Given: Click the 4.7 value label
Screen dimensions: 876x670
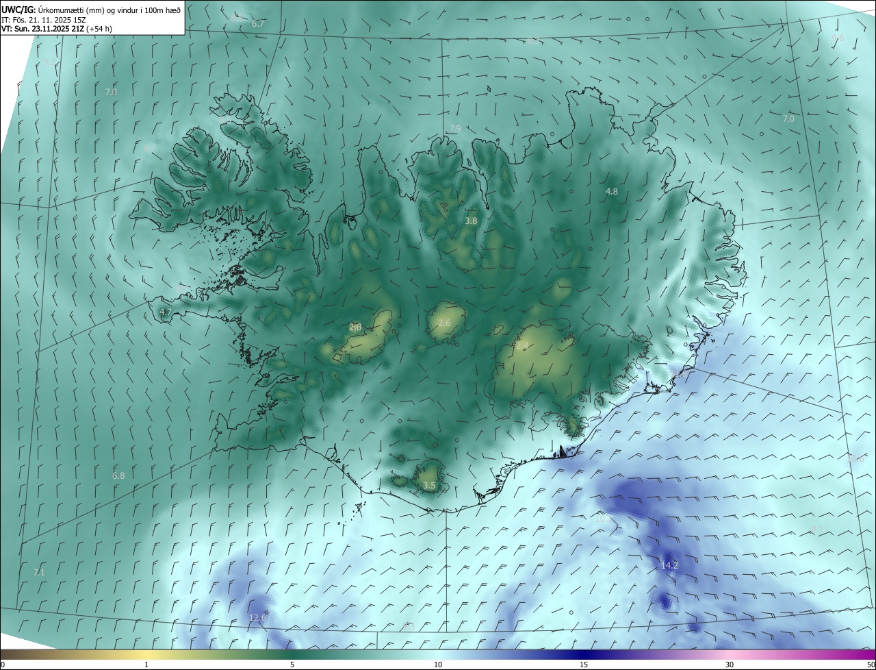Looking at the screenshot, I should (166, 312).
